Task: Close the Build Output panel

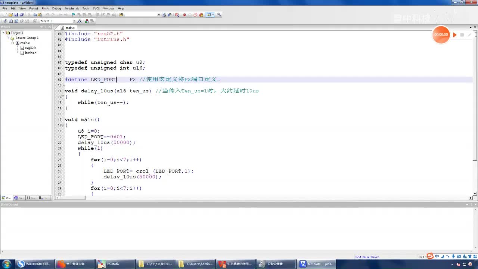Action: (x=475, y=204)
